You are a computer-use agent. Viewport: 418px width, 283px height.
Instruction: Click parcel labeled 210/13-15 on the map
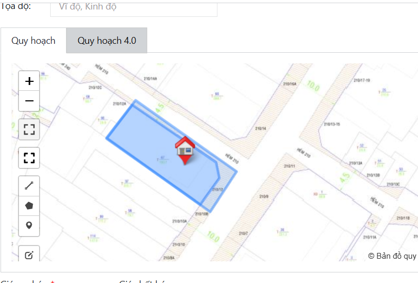(332, 124)
